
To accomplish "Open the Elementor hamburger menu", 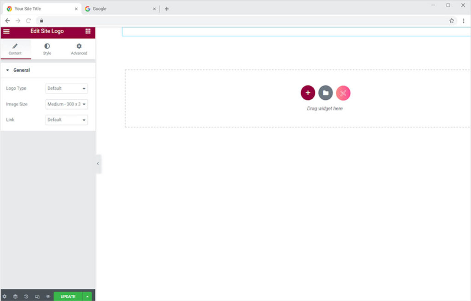I will point(6,31).
